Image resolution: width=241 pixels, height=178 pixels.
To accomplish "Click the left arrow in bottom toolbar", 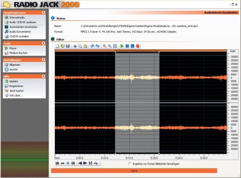I will pos(80,163).
